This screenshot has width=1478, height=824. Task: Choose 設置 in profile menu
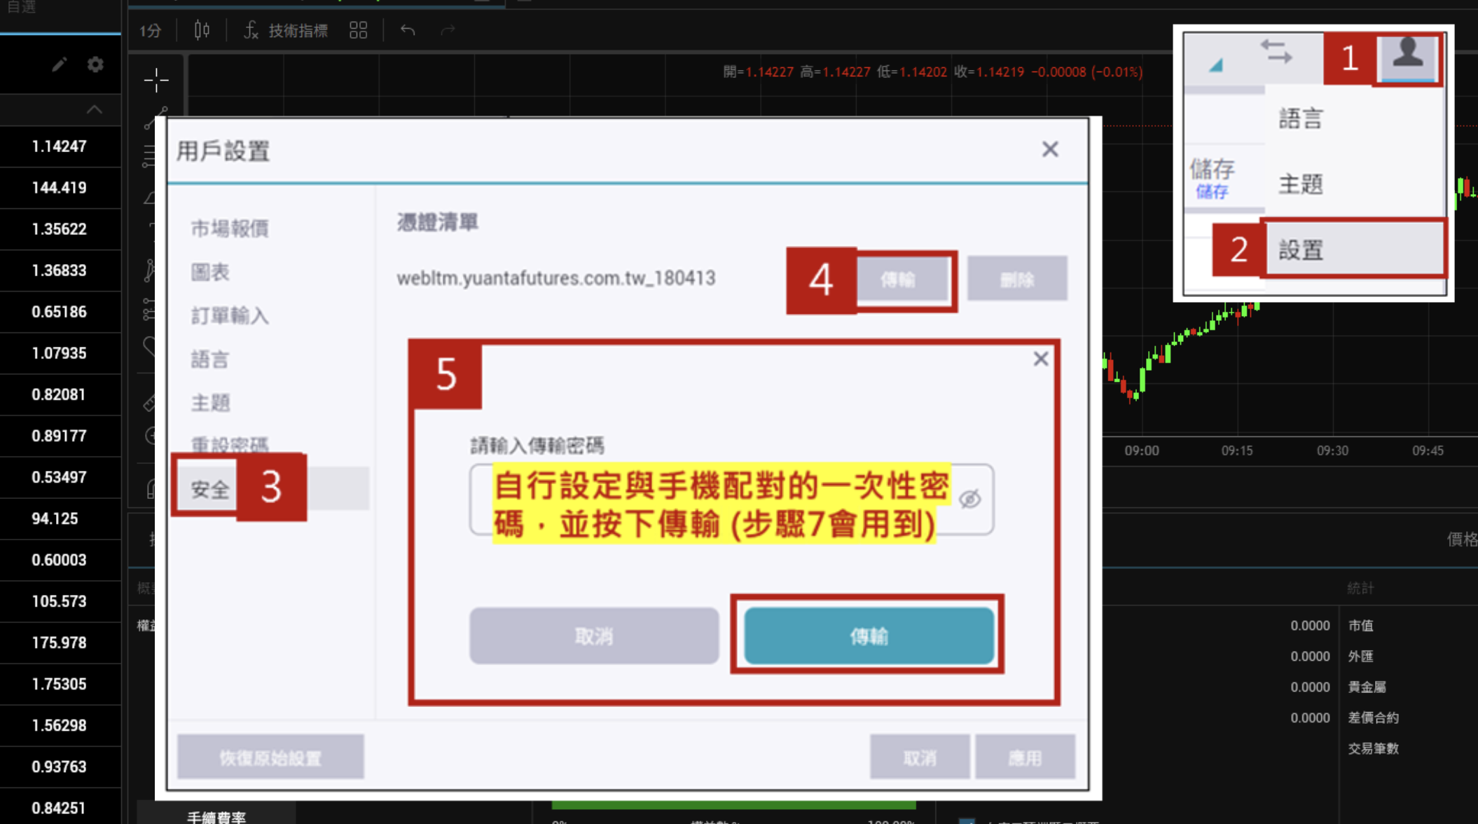(x=1355, y=250)
